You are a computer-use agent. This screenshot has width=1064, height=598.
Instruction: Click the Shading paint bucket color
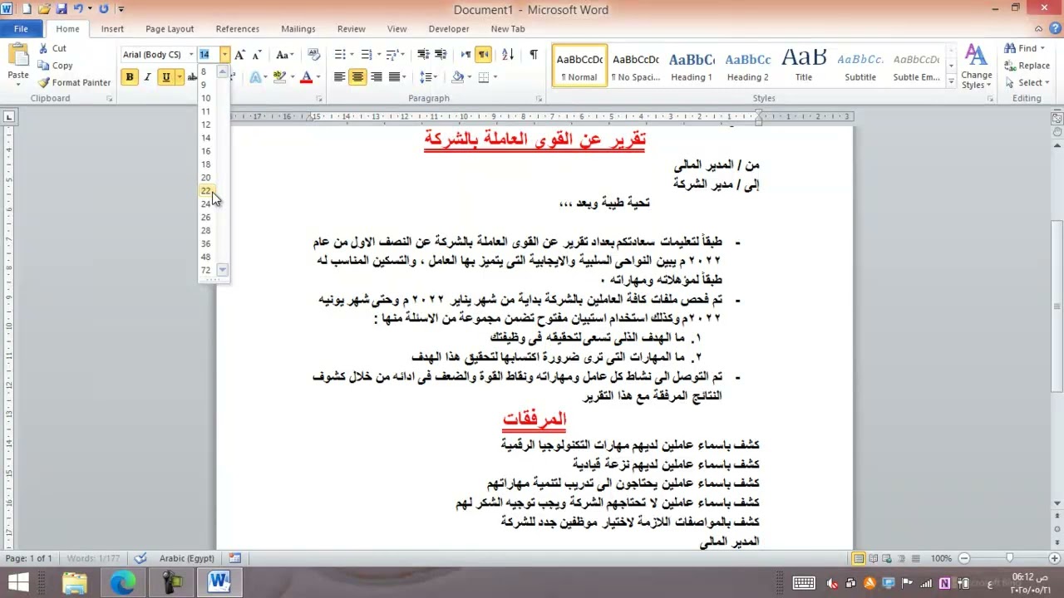click(x=457, y=77)
